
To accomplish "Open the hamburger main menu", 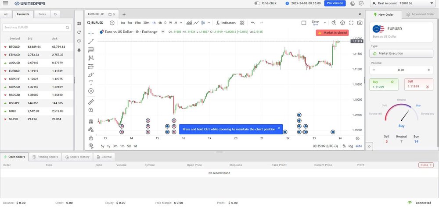I will click(5, 4).
